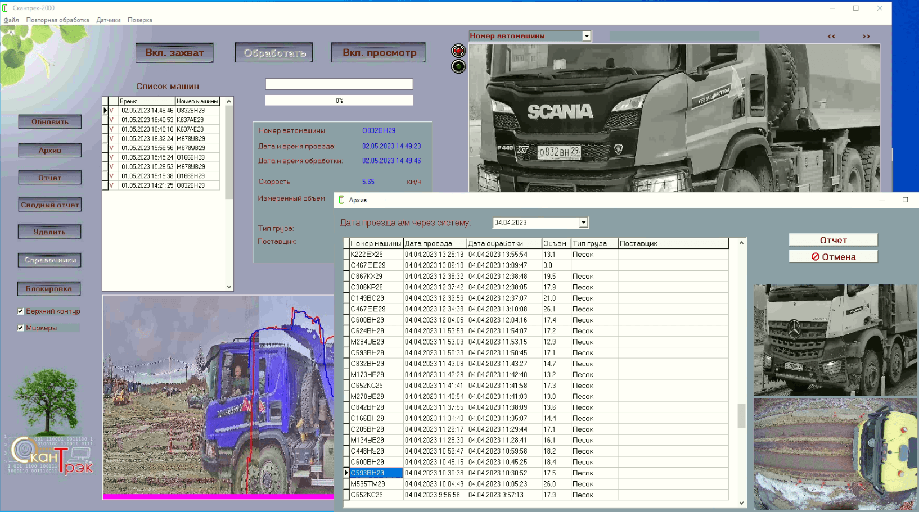The width and height of the screenshot is (919, 512).
Task: Open the Поверка menu
Action: tap(139, 20)
